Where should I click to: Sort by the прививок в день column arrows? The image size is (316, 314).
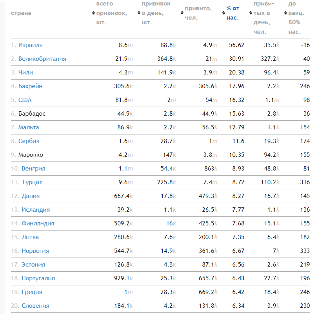(139, 13)
